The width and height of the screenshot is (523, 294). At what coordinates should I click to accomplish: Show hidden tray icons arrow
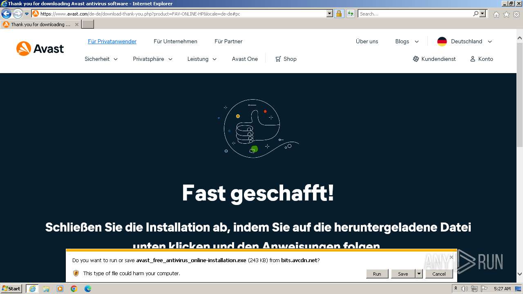(456, 289)
